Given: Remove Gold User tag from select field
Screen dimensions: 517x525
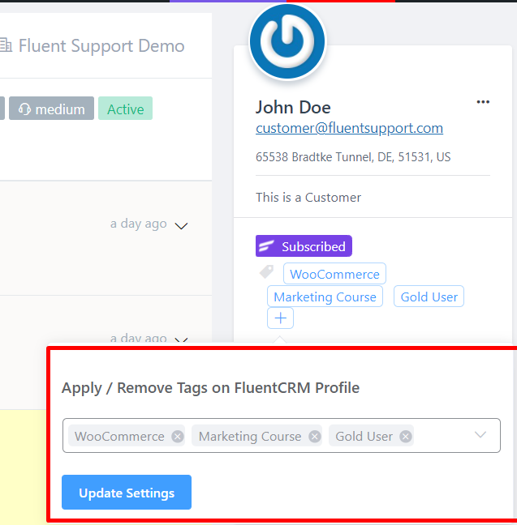Looking at the screenshot, I should pyautogui.click(x=406, y=436).
